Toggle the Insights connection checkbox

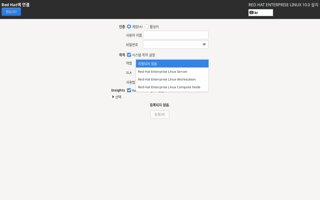pyautogui.click(x=129, y=90)
